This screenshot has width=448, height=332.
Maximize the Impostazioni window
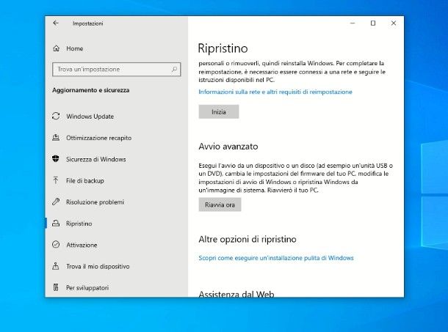[x=373, y=23]
